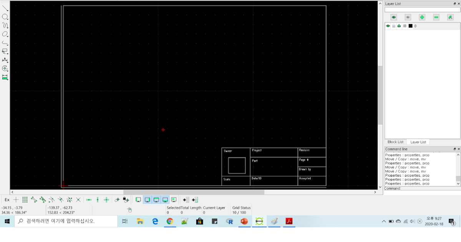Toggle snap on grid
The image size is (461, 242).
pyautogui.click(x=25, y=200)
